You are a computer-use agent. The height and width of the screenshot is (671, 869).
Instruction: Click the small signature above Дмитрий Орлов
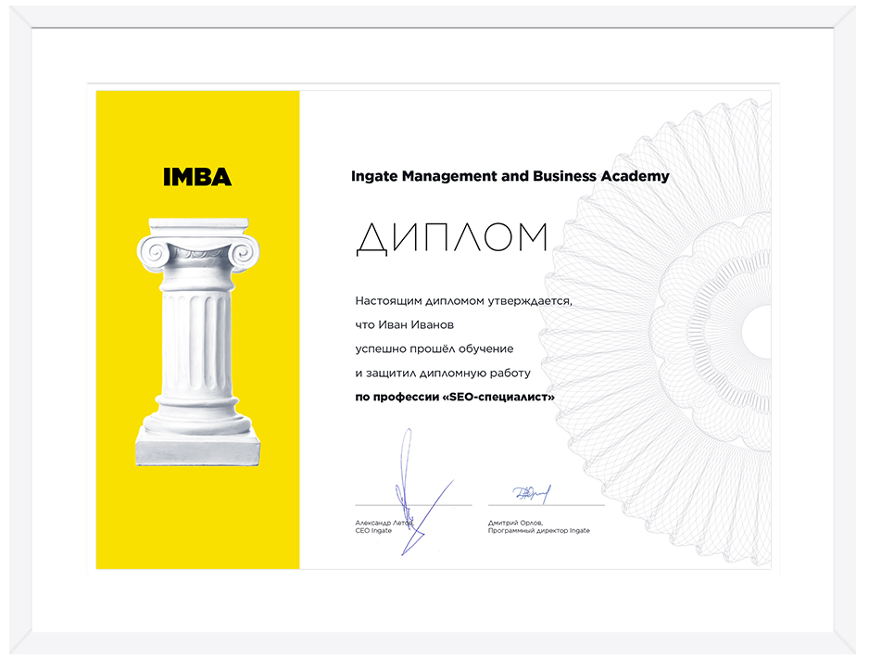click(532, 494)
